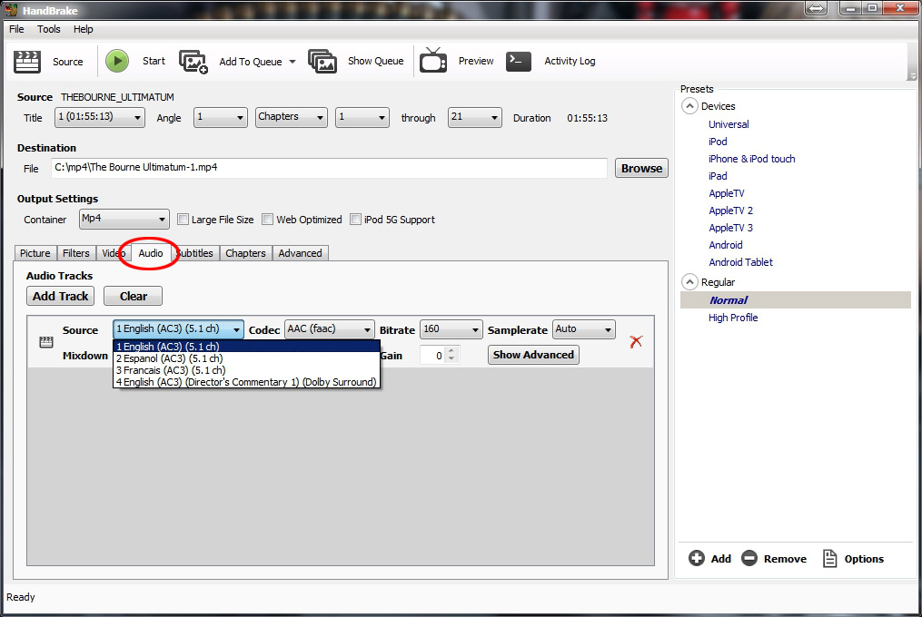Open the Help menu
The image size is (922, 617).
pos(83,29)
